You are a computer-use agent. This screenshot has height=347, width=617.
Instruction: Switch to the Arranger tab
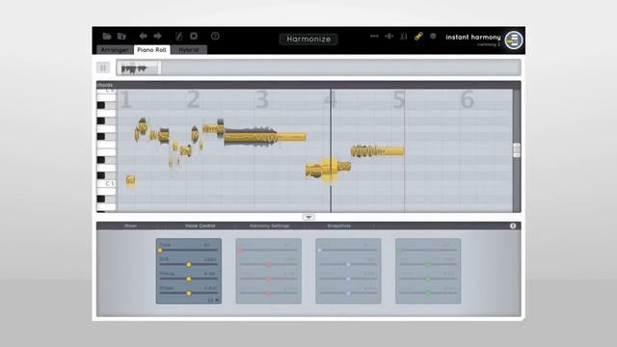(x=115, y=50)
